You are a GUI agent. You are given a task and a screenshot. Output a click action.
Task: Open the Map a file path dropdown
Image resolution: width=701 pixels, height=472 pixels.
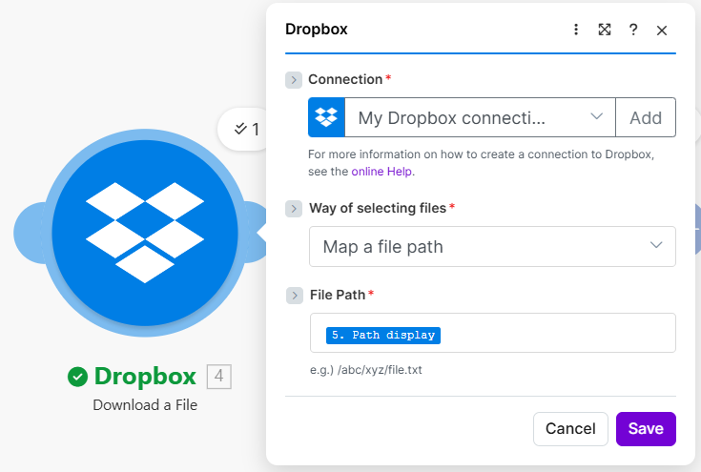tap(492, 247)
